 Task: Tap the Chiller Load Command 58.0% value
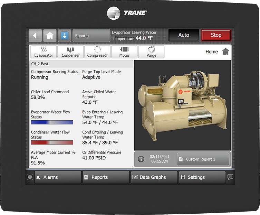(x=38, y=97)
